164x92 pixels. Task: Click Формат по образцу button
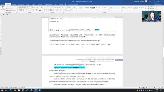click(11, 11)
